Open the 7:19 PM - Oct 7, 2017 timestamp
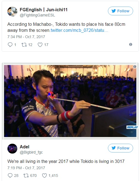 (x=26, y=168)
